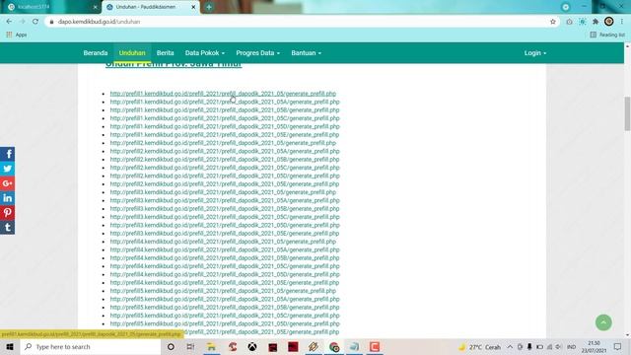Screen dimensions: 631x355
Task: Switch to the localhost tab
Action: [x=50, y=7]
